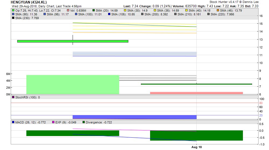This screenshot has width=269, height=150.
Task: Click the Last: 7.34 value
Action: (131, 6)
